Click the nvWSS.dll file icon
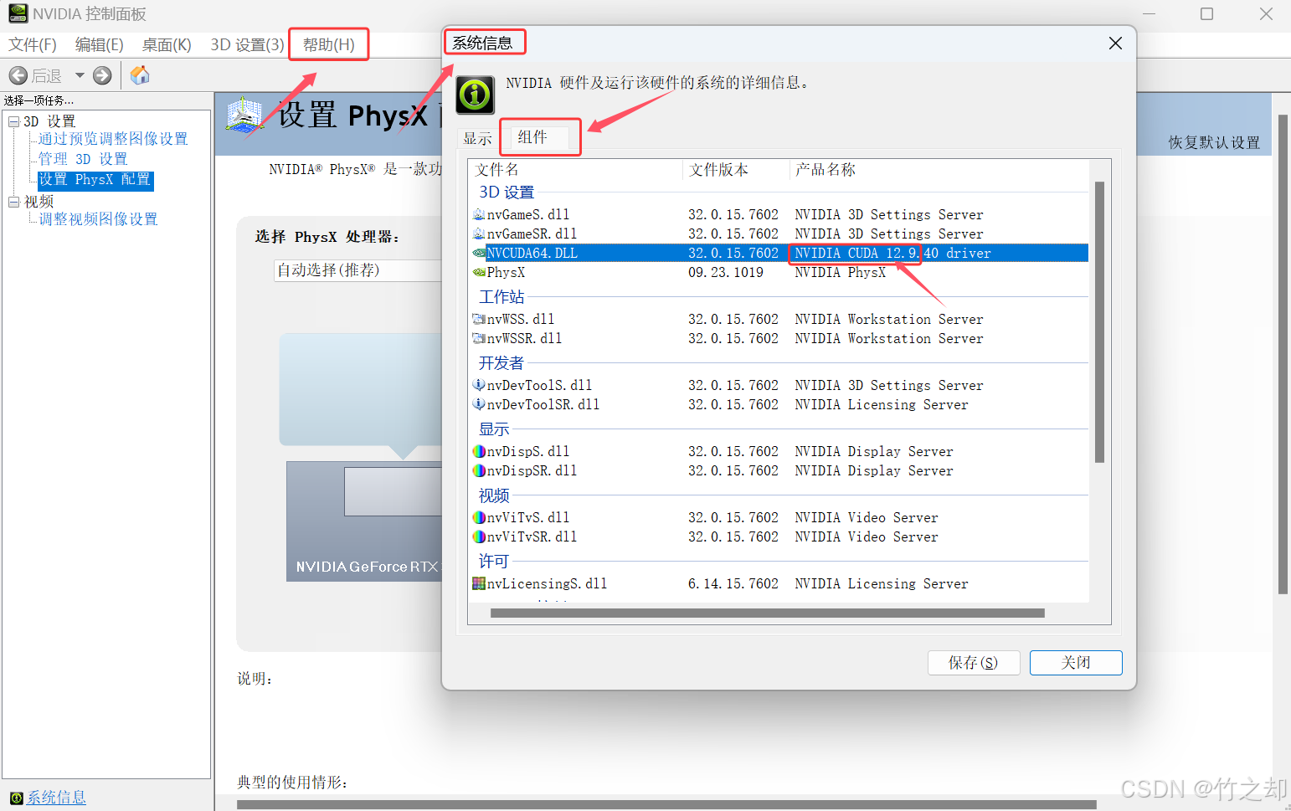The width and height of the screenshot is (1291, 811). coord(479,319)
